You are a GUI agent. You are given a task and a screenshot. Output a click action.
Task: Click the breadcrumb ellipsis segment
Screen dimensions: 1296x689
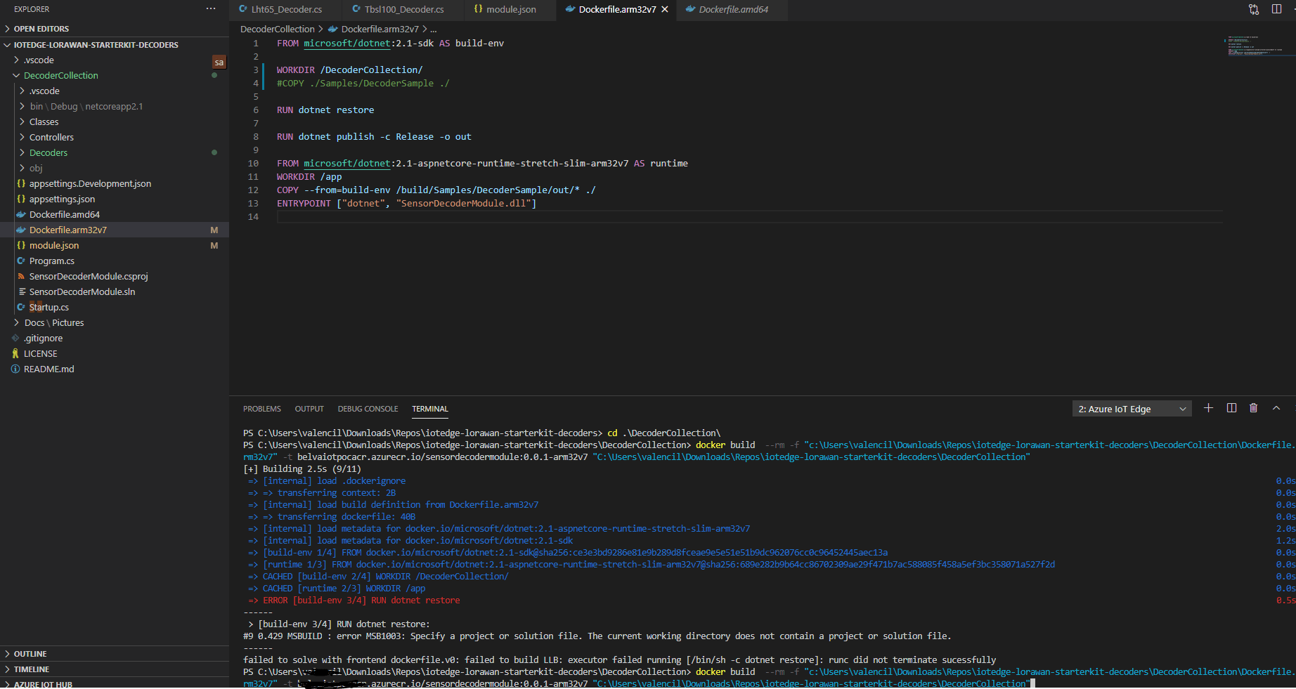[x=434, y=29]
